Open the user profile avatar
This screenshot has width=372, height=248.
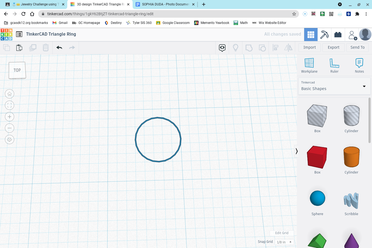pos(365,35)
